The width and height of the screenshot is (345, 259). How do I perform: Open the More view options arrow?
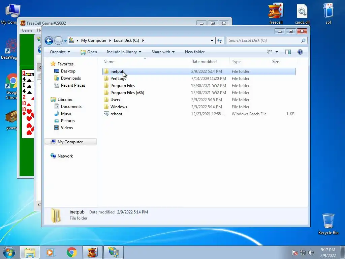click(277, 52)
